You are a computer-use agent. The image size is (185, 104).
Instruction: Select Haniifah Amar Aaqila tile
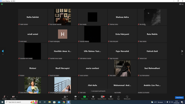(62, 51)
